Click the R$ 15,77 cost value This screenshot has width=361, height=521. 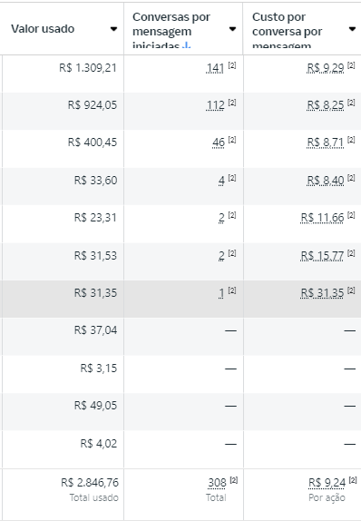point(322,256)
